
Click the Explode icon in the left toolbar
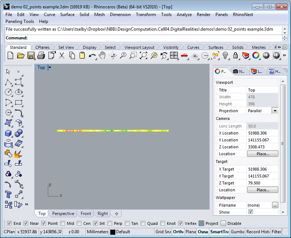coord(18,154)
